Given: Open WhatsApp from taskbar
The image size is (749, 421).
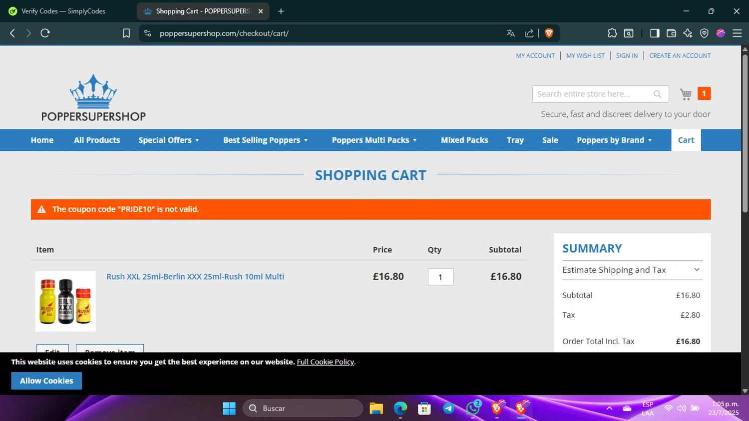Looking at the screenshot, I should 473,409.
